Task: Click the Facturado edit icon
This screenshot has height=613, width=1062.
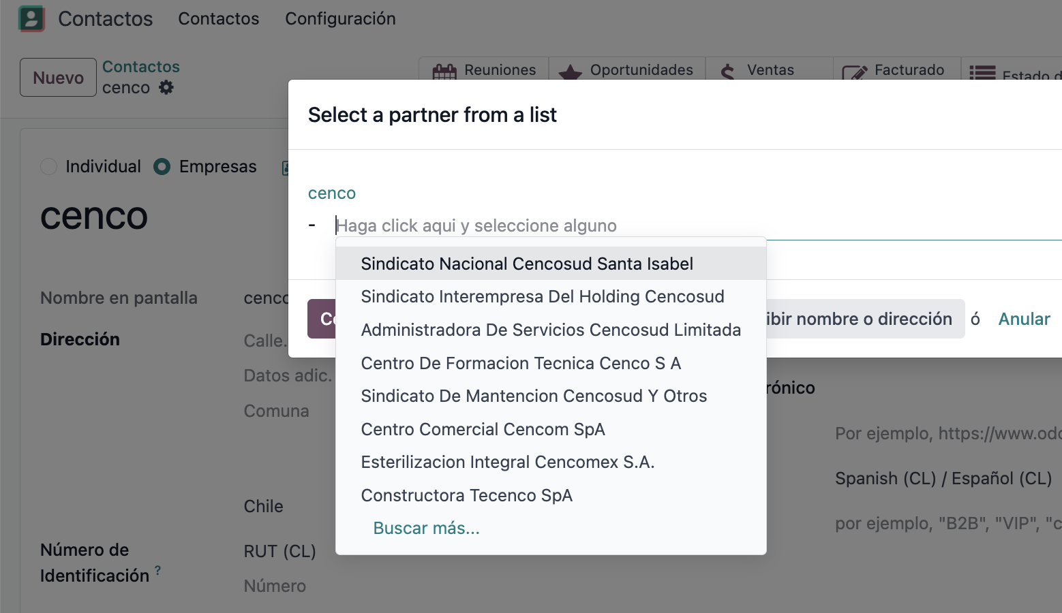Action: [x=854, y=72]
